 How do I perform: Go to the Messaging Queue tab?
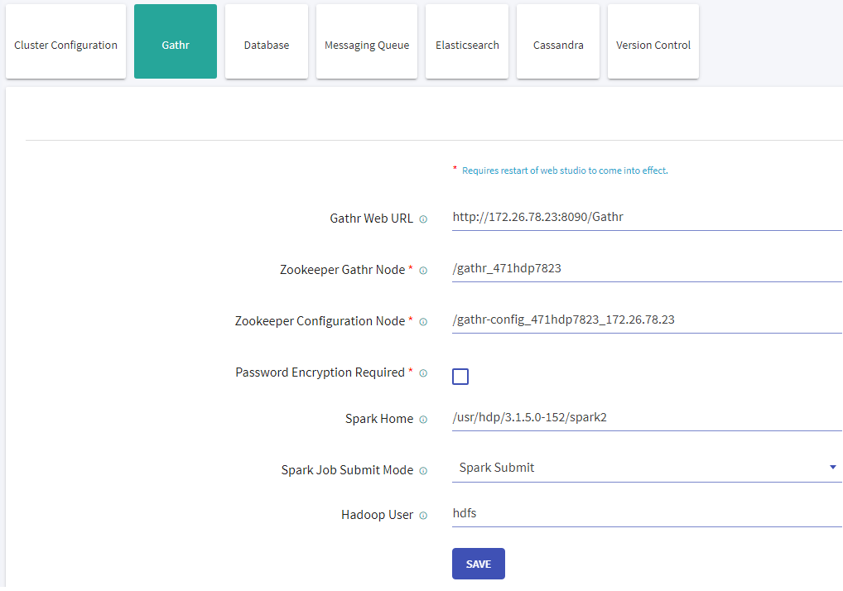tap(367, 45)
